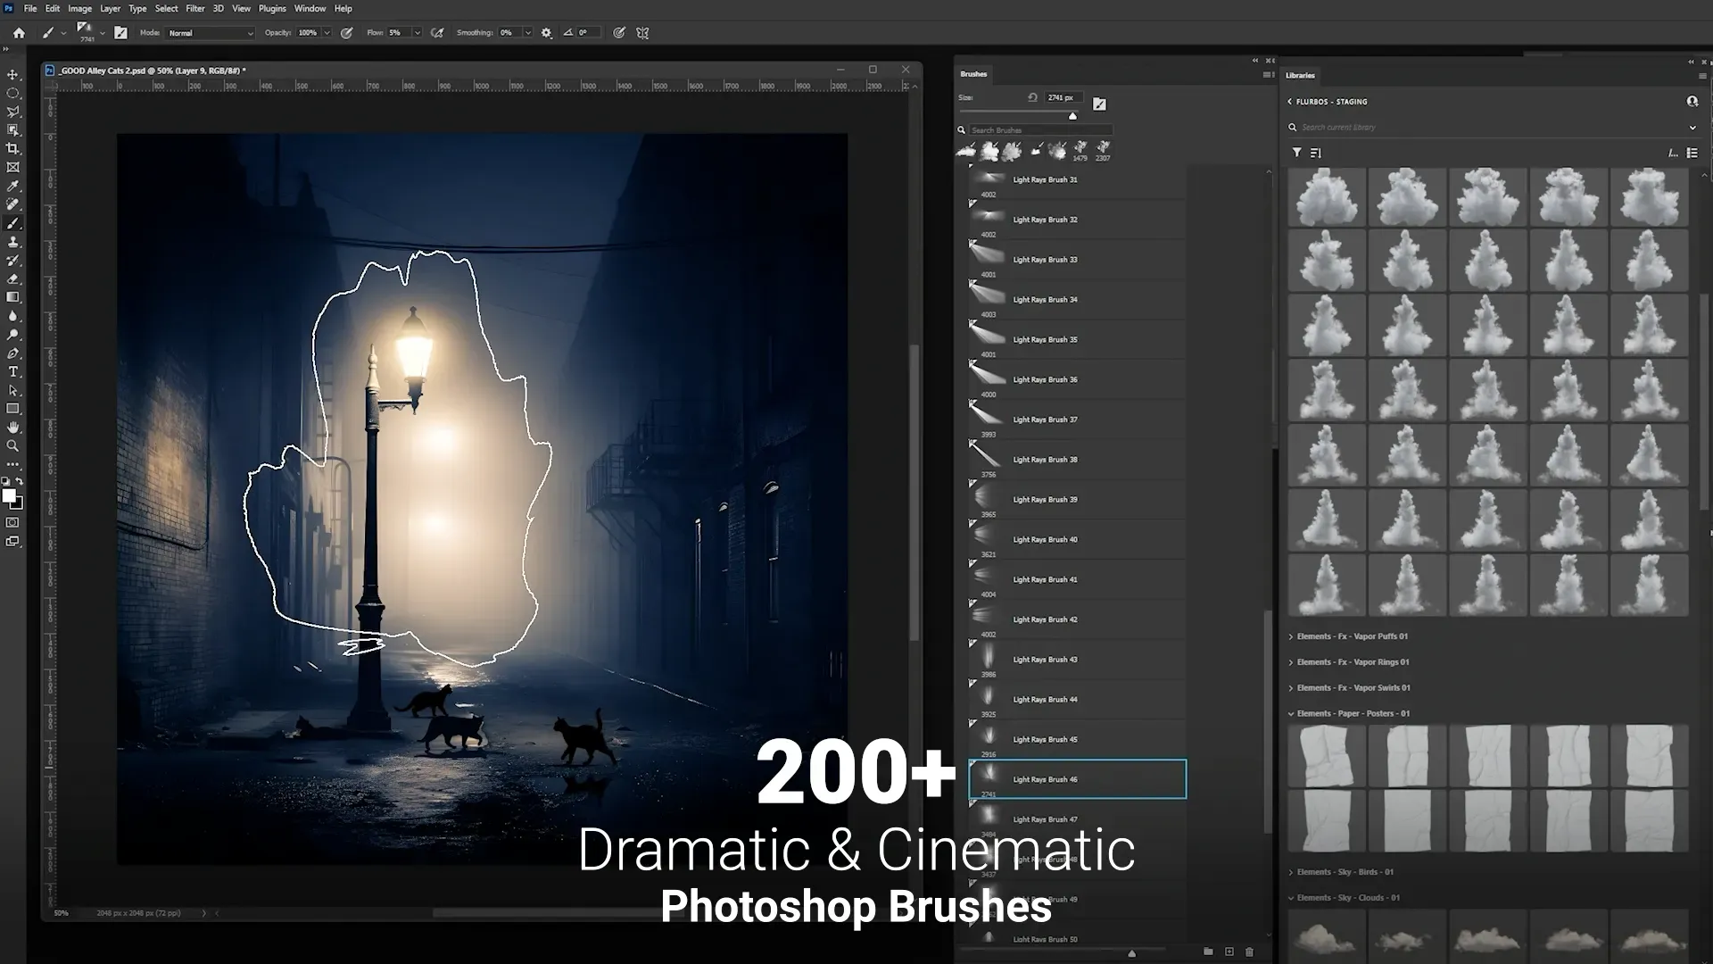1713x964 pixels.
Task: Select the Polygonal Lasso tool
Action: pos(12,112)
